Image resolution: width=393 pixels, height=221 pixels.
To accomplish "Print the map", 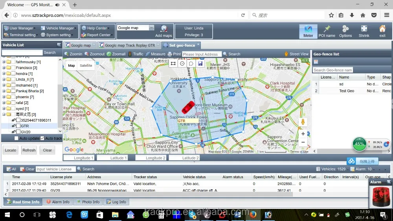I will pos(174,54).
